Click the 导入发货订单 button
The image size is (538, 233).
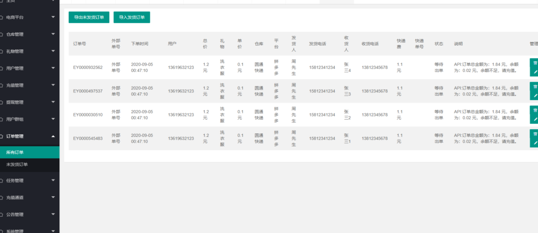[132, 17]
